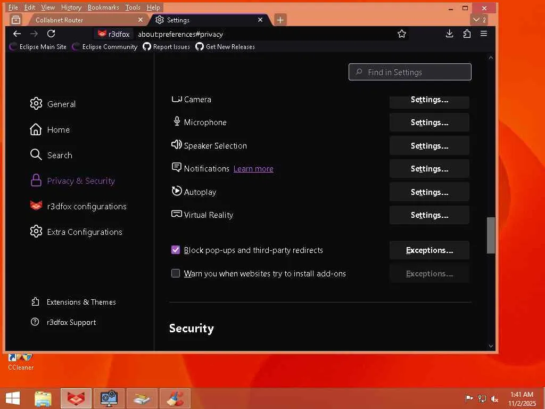Click the scrollbar up arrow
The height and width of the screenshot is (409, 545).
pos(491,58)
